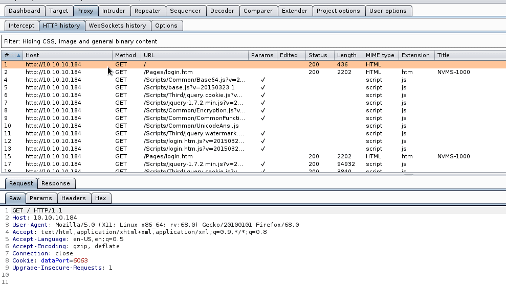
Task: Switch to the Repeater tab
Action: click(x=147, y=11)
